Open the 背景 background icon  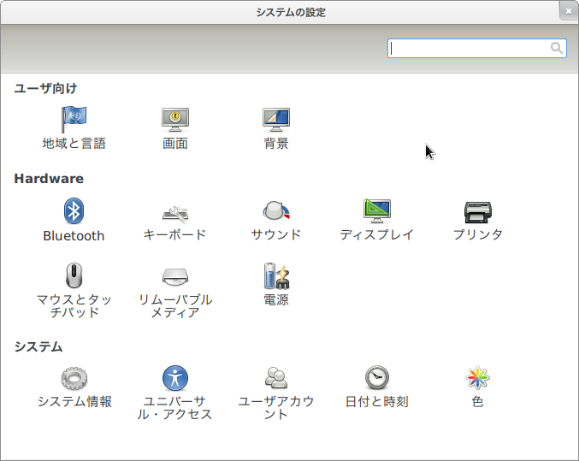[x=276, y=120]
